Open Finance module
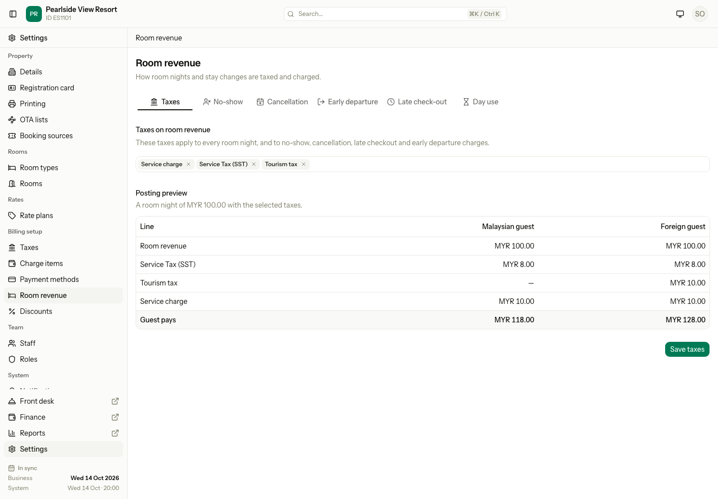 64,417
